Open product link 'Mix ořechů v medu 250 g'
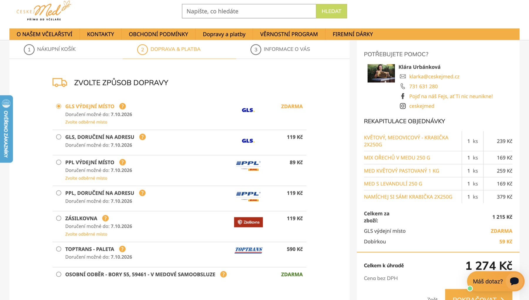This screenshot has height=300, width=529. [397, 158]
